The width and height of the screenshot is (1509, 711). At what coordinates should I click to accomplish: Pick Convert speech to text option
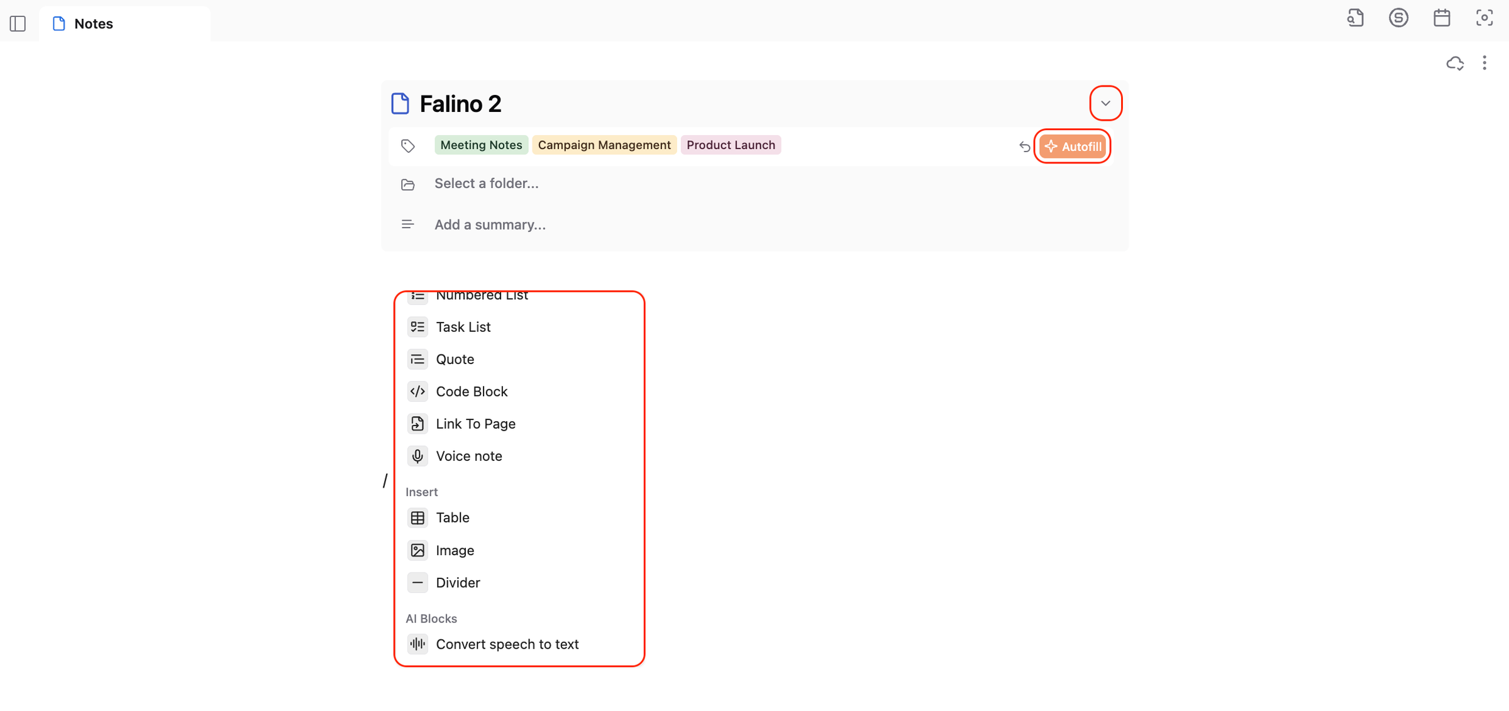(x=507, y=644)
